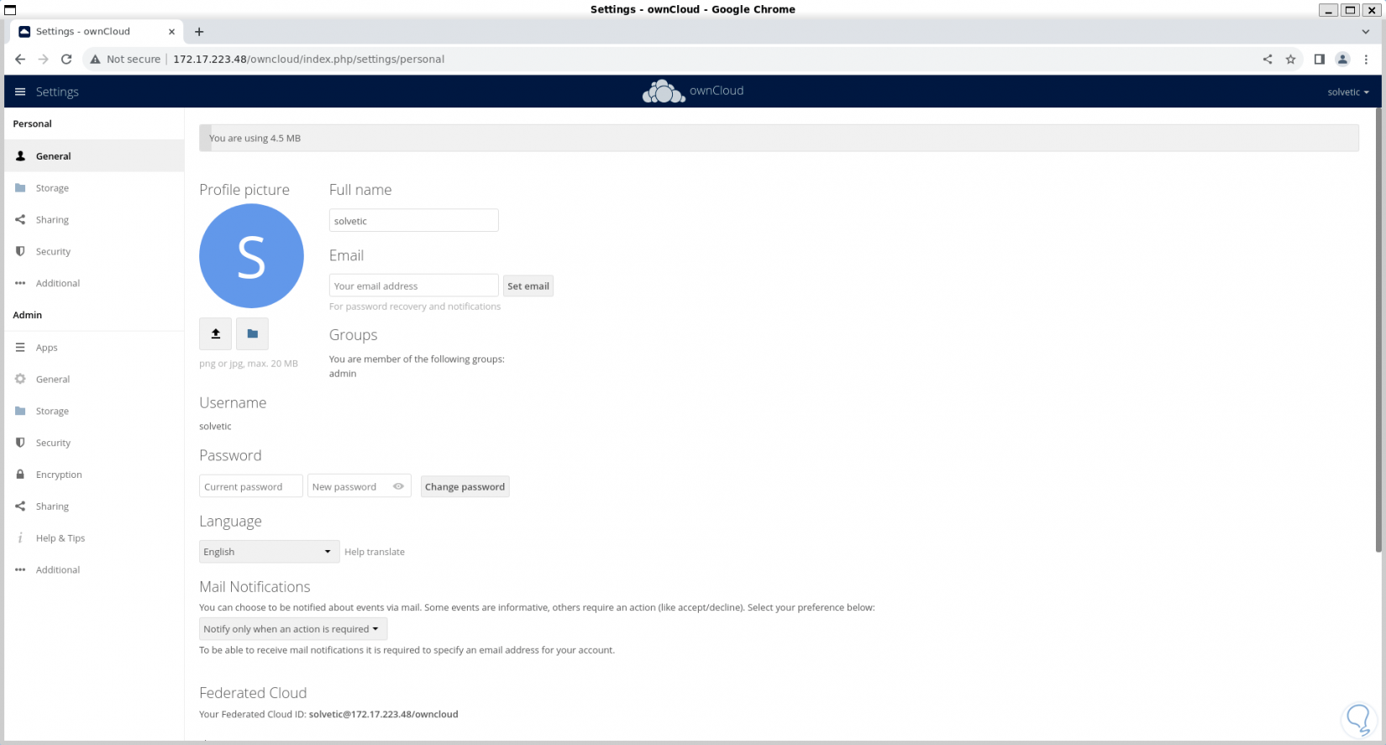1386x745 pixels.
Task: Open Admin Encryption settings
Action: (94, 475)
